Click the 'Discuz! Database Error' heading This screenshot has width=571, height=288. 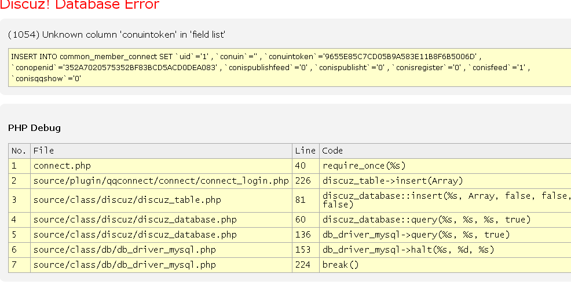click(79, 5)
